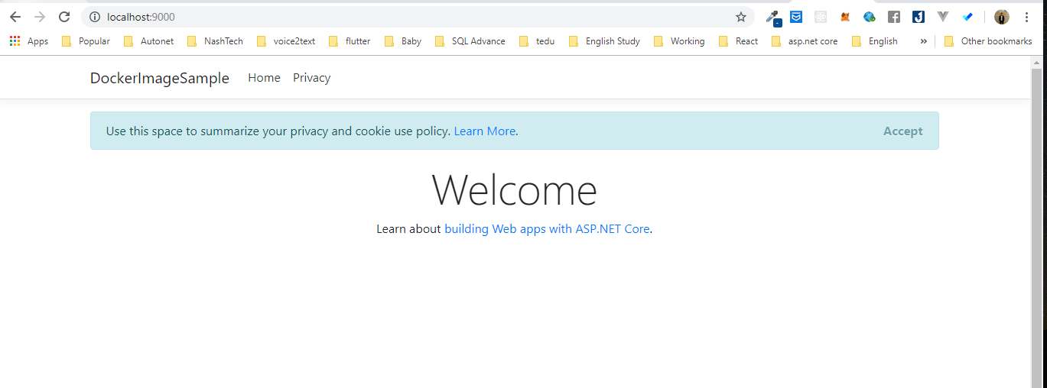1047x388 pixels.
Task: Accept the cookie policy banner
Action: point(902,131)
